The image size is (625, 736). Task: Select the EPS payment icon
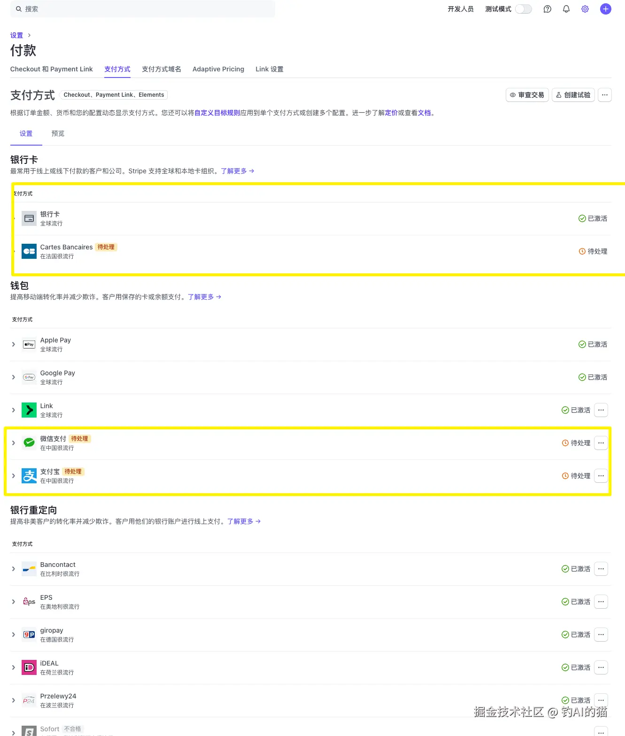pos(29,601)
